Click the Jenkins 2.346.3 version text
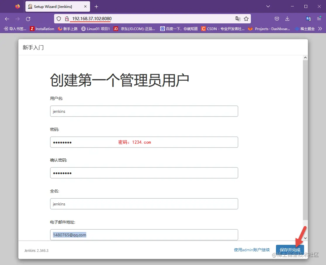The width and height of the screenshot is (326, 265). (36, 250)
